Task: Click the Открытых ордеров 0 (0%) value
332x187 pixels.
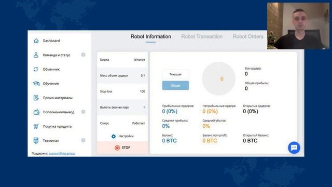Action: [x=251, y=111]
